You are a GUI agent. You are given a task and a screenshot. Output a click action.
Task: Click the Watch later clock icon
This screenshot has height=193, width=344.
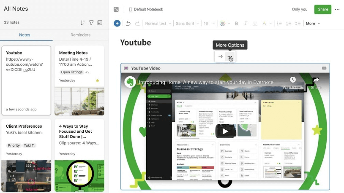tap(293, 80)
